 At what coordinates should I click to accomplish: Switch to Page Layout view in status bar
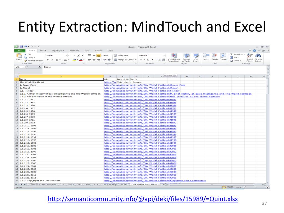point(228,187)
